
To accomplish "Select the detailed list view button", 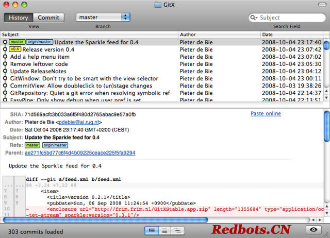I will point(152,230).
